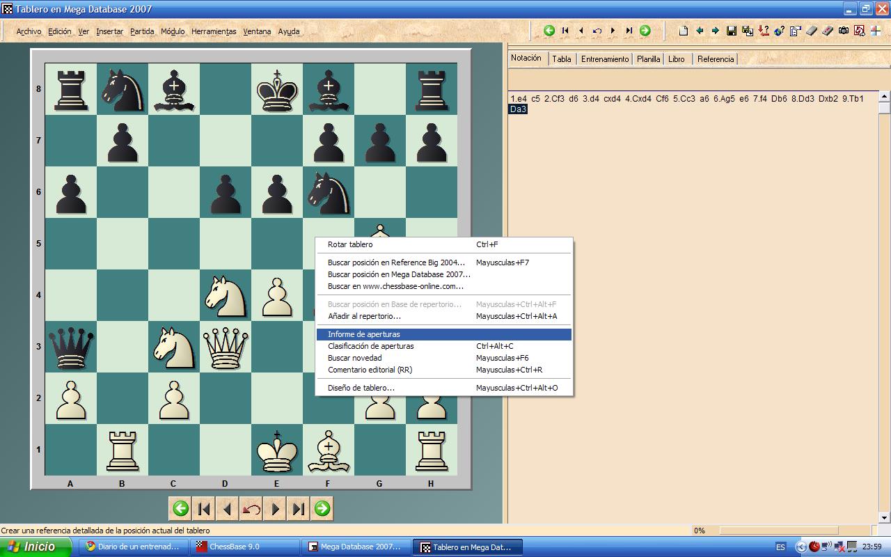This screenshot has height=557, width=891.
Task: Click the camera snapshot icon in the toolbar
Action: (844, 31)
